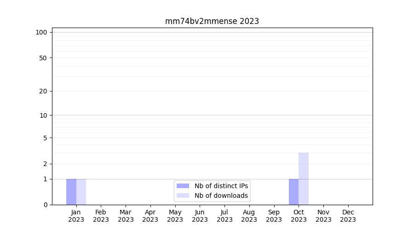Select the dark blue distinct IPs legend swatch
414x230 pixels.
coord(183,186)
